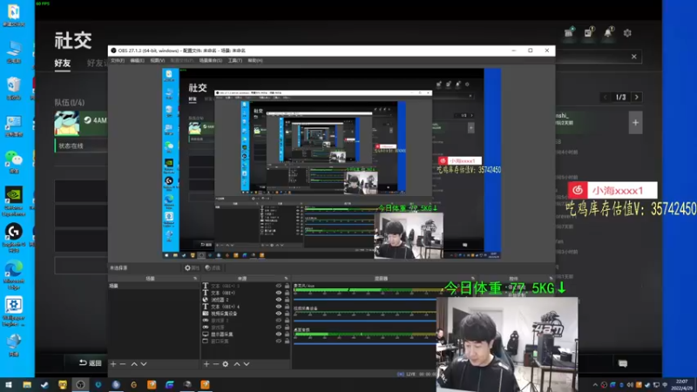This screenshot has height=392, width=697.
Task: Pop out the 来源 panel dock icon
Action: coord(286,279)
